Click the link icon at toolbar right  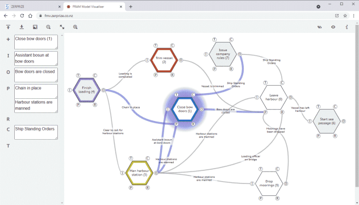coord(320,27)
